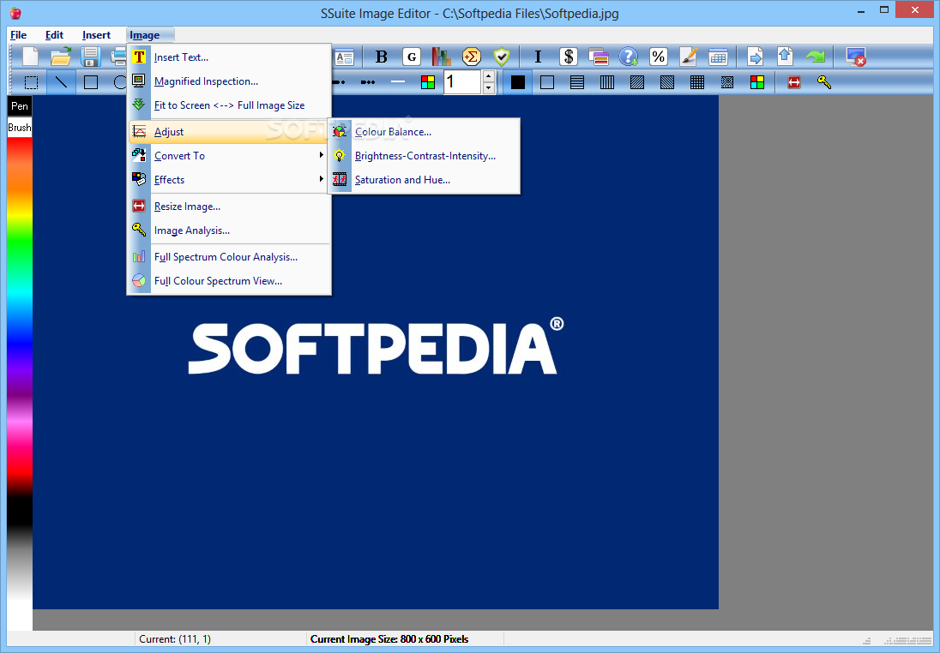Screen dimensions: 940x653
Task: Open Full Spectrum Colour Analysis...
Action: point(230,257)
